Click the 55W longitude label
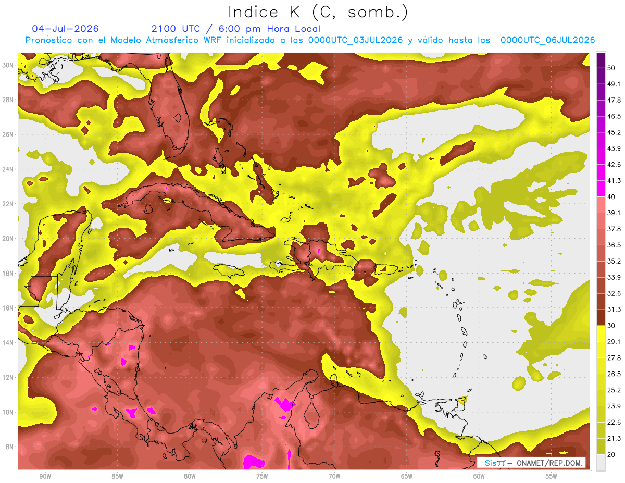Image resolution: width=625 pixels, height=483 pixels. coord(552,477)
